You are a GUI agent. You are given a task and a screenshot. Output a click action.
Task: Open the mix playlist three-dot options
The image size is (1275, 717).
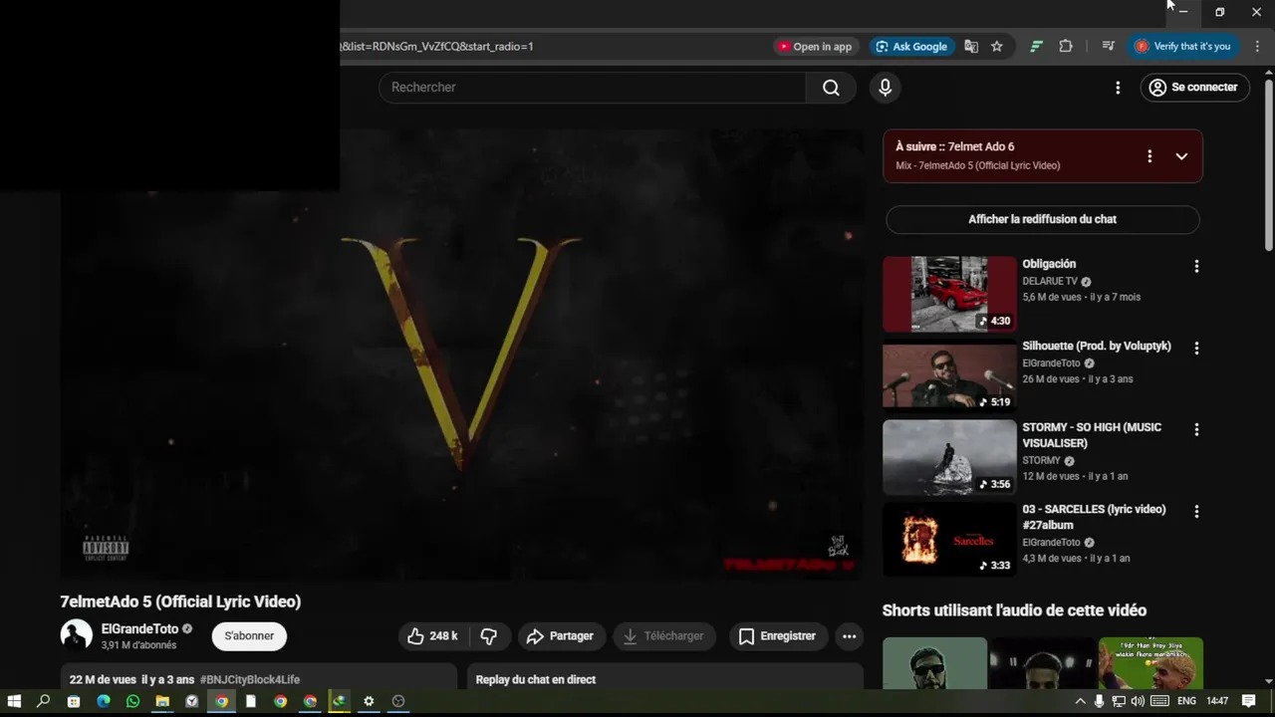1149,156
